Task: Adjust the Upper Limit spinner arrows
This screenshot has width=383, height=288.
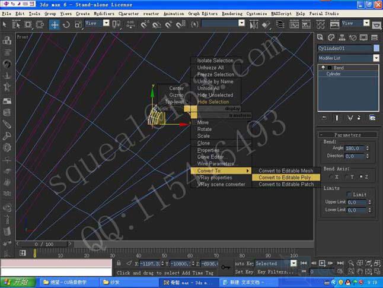Action: [x=369, y=202]
